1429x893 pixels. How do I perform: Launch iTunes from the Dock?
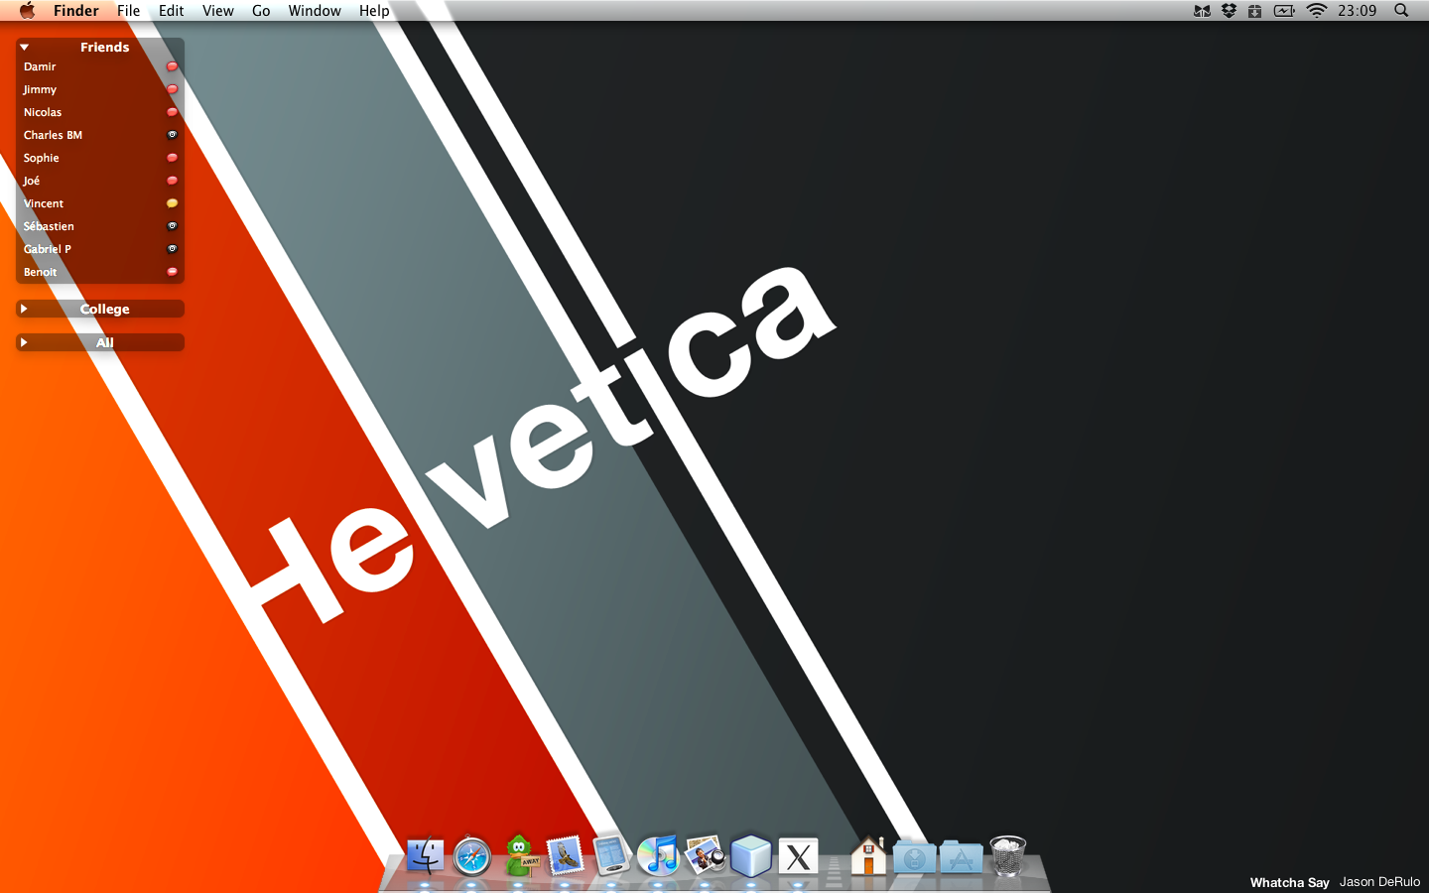[x=658, y=855]
